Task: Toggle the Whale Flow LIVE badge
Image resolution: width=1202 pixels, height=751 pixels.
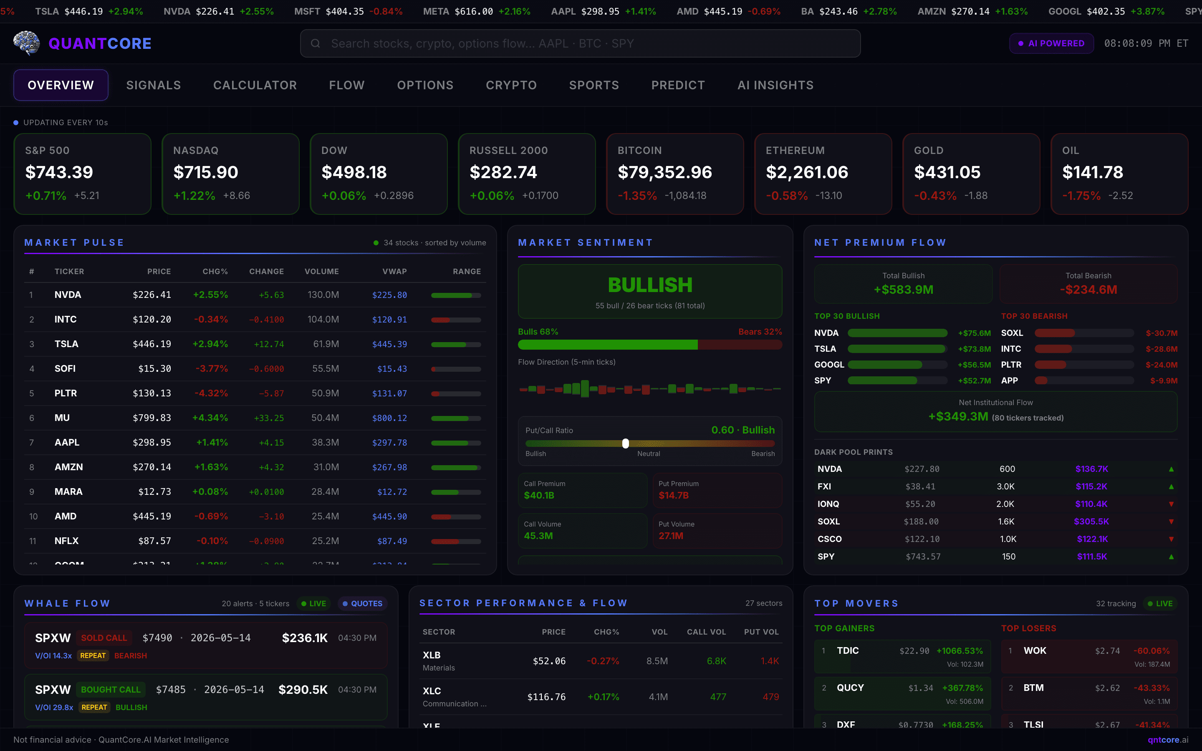Action: pyautogui.click(x=314, y=603)
